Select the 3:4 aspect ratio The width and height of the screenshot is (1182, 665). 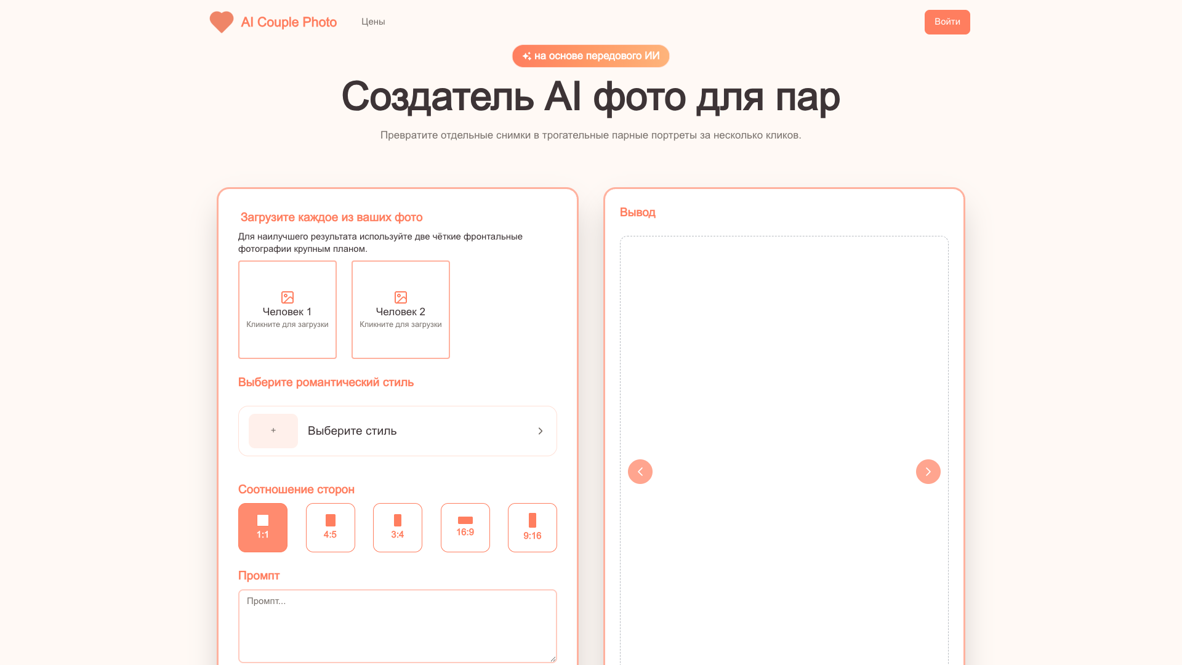tap(398, 528)
